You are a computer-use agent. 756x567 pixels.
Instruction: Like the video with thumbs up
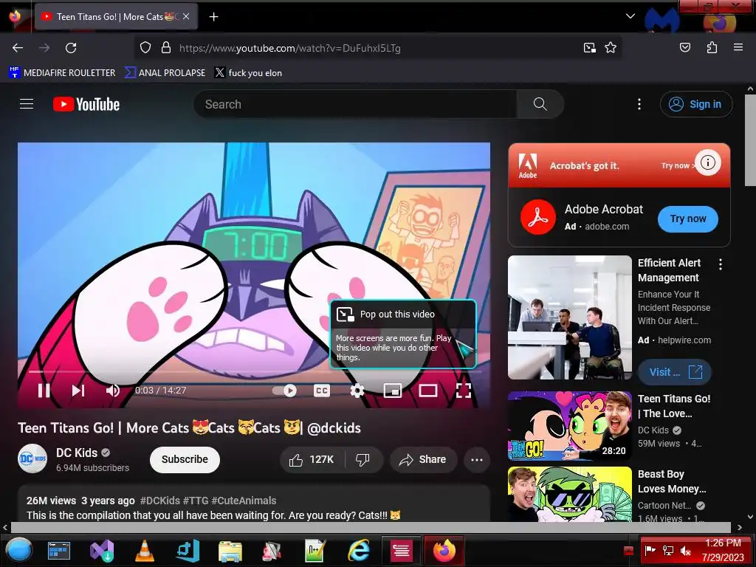point(312,460)
